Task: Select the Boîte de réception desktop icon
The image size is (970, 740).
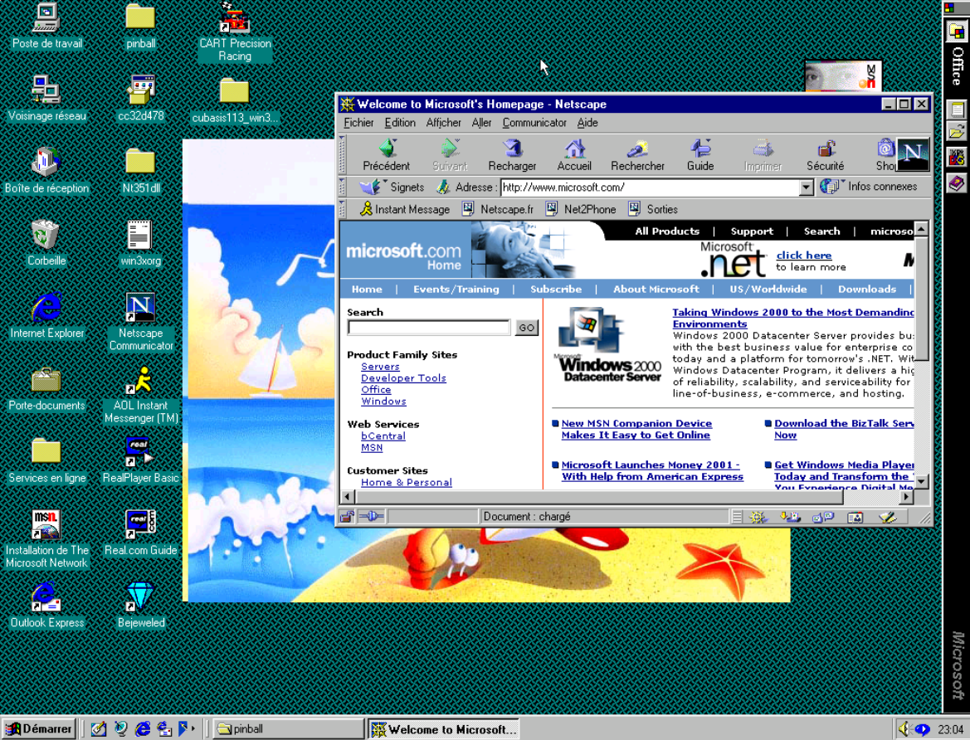Action: [46, 171]
